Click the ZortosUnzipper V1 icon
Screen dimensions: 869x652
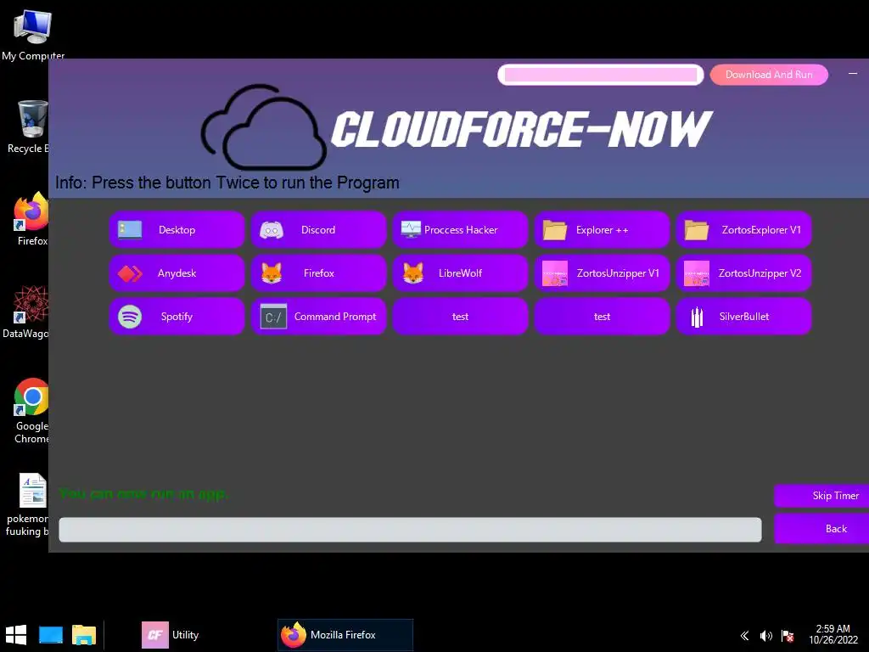[x=555, y=273]
